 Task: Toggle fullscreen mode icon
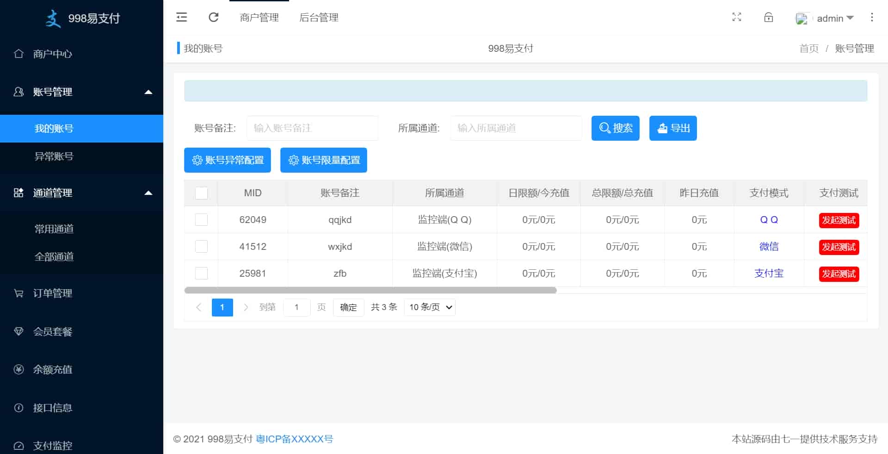[737, 18]
